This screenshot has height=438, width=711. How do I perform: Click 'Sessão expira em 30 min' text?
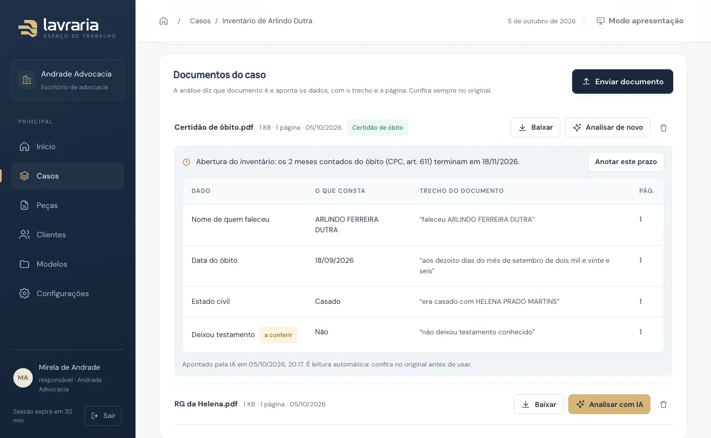(43, 416)
